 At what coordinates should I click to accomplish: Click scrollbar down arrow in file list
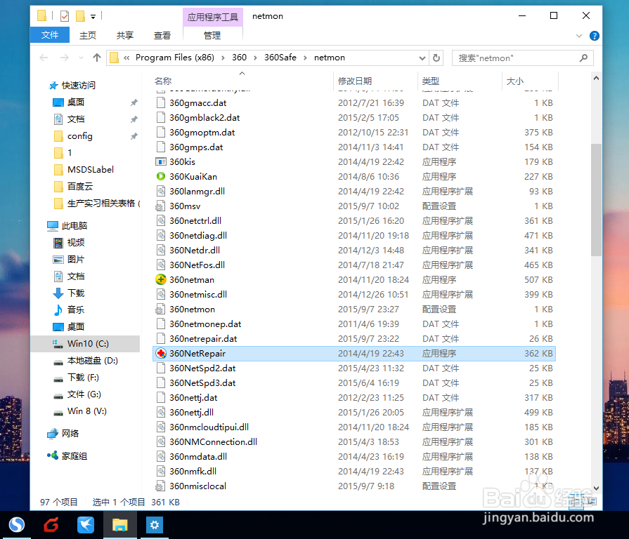point(596,488)
